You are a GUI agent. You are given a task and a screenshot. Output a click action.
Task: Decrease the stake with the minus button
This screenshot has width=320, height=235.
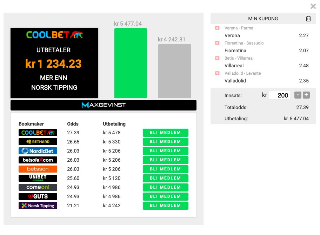pyautogui.click(x=298, y=95)
